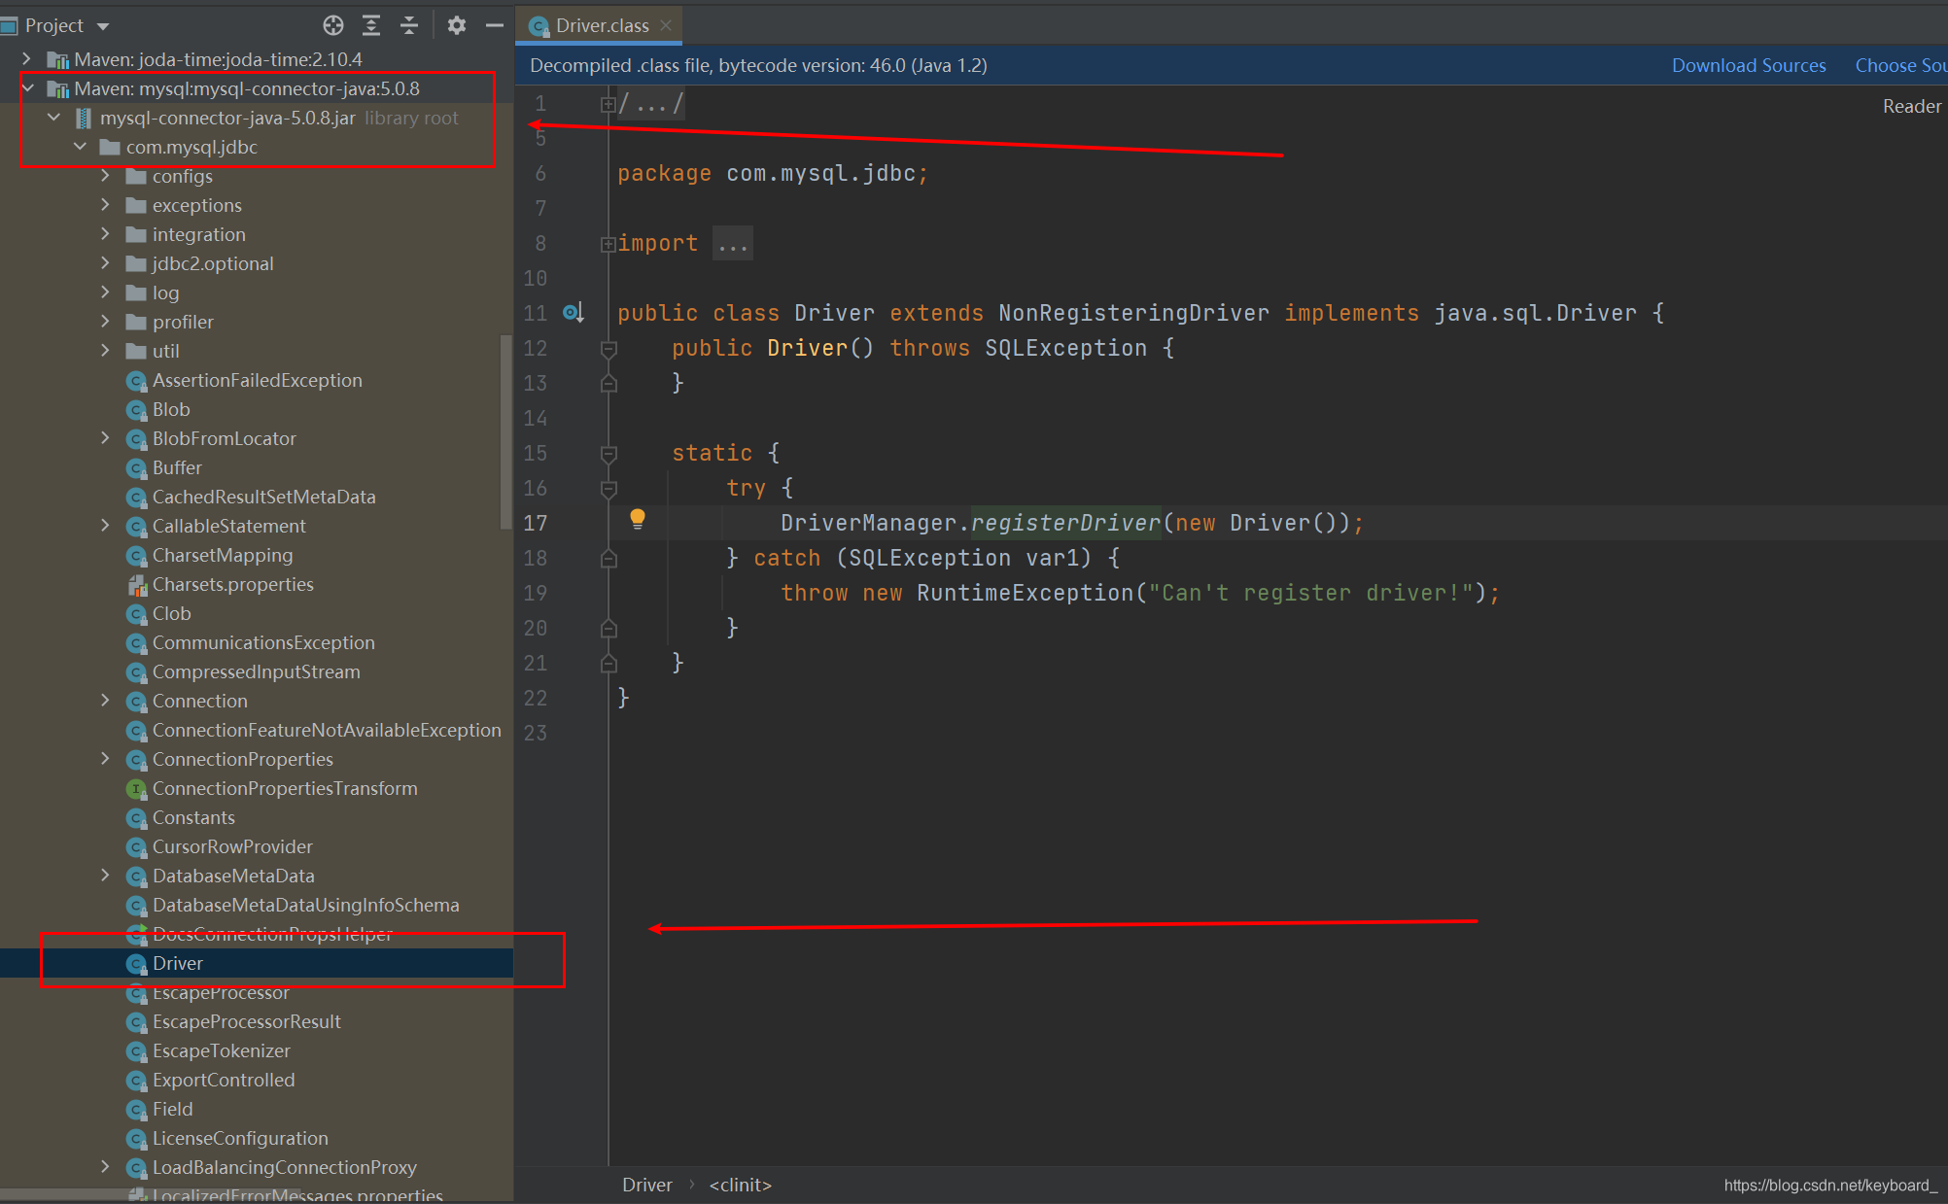The width and height of the screenshot is (1948, 1204).
Task: Expand the ConnectionProperties class node
Action: point(105,759)
